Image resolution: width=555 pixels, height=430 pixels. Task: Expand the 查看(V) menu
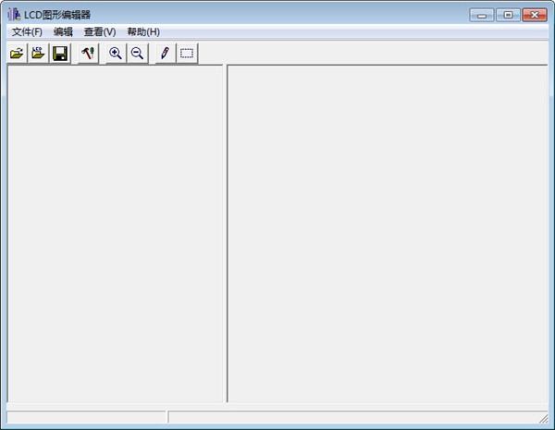coord(100,31)
